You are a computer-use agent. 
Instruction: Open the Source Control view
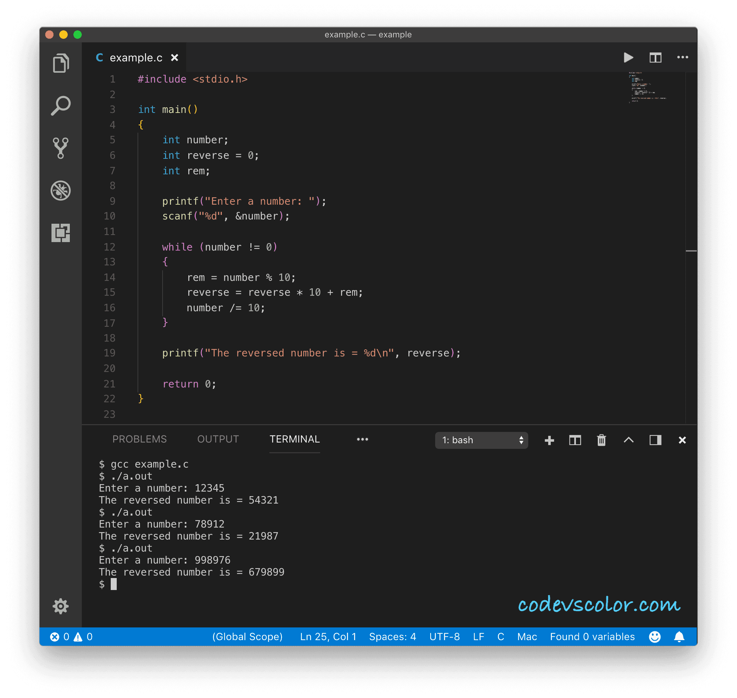pos(61,148)
